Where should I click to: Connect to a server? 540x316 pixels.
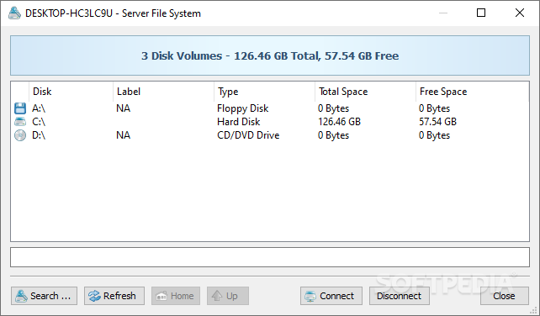[x=331, y=296]
